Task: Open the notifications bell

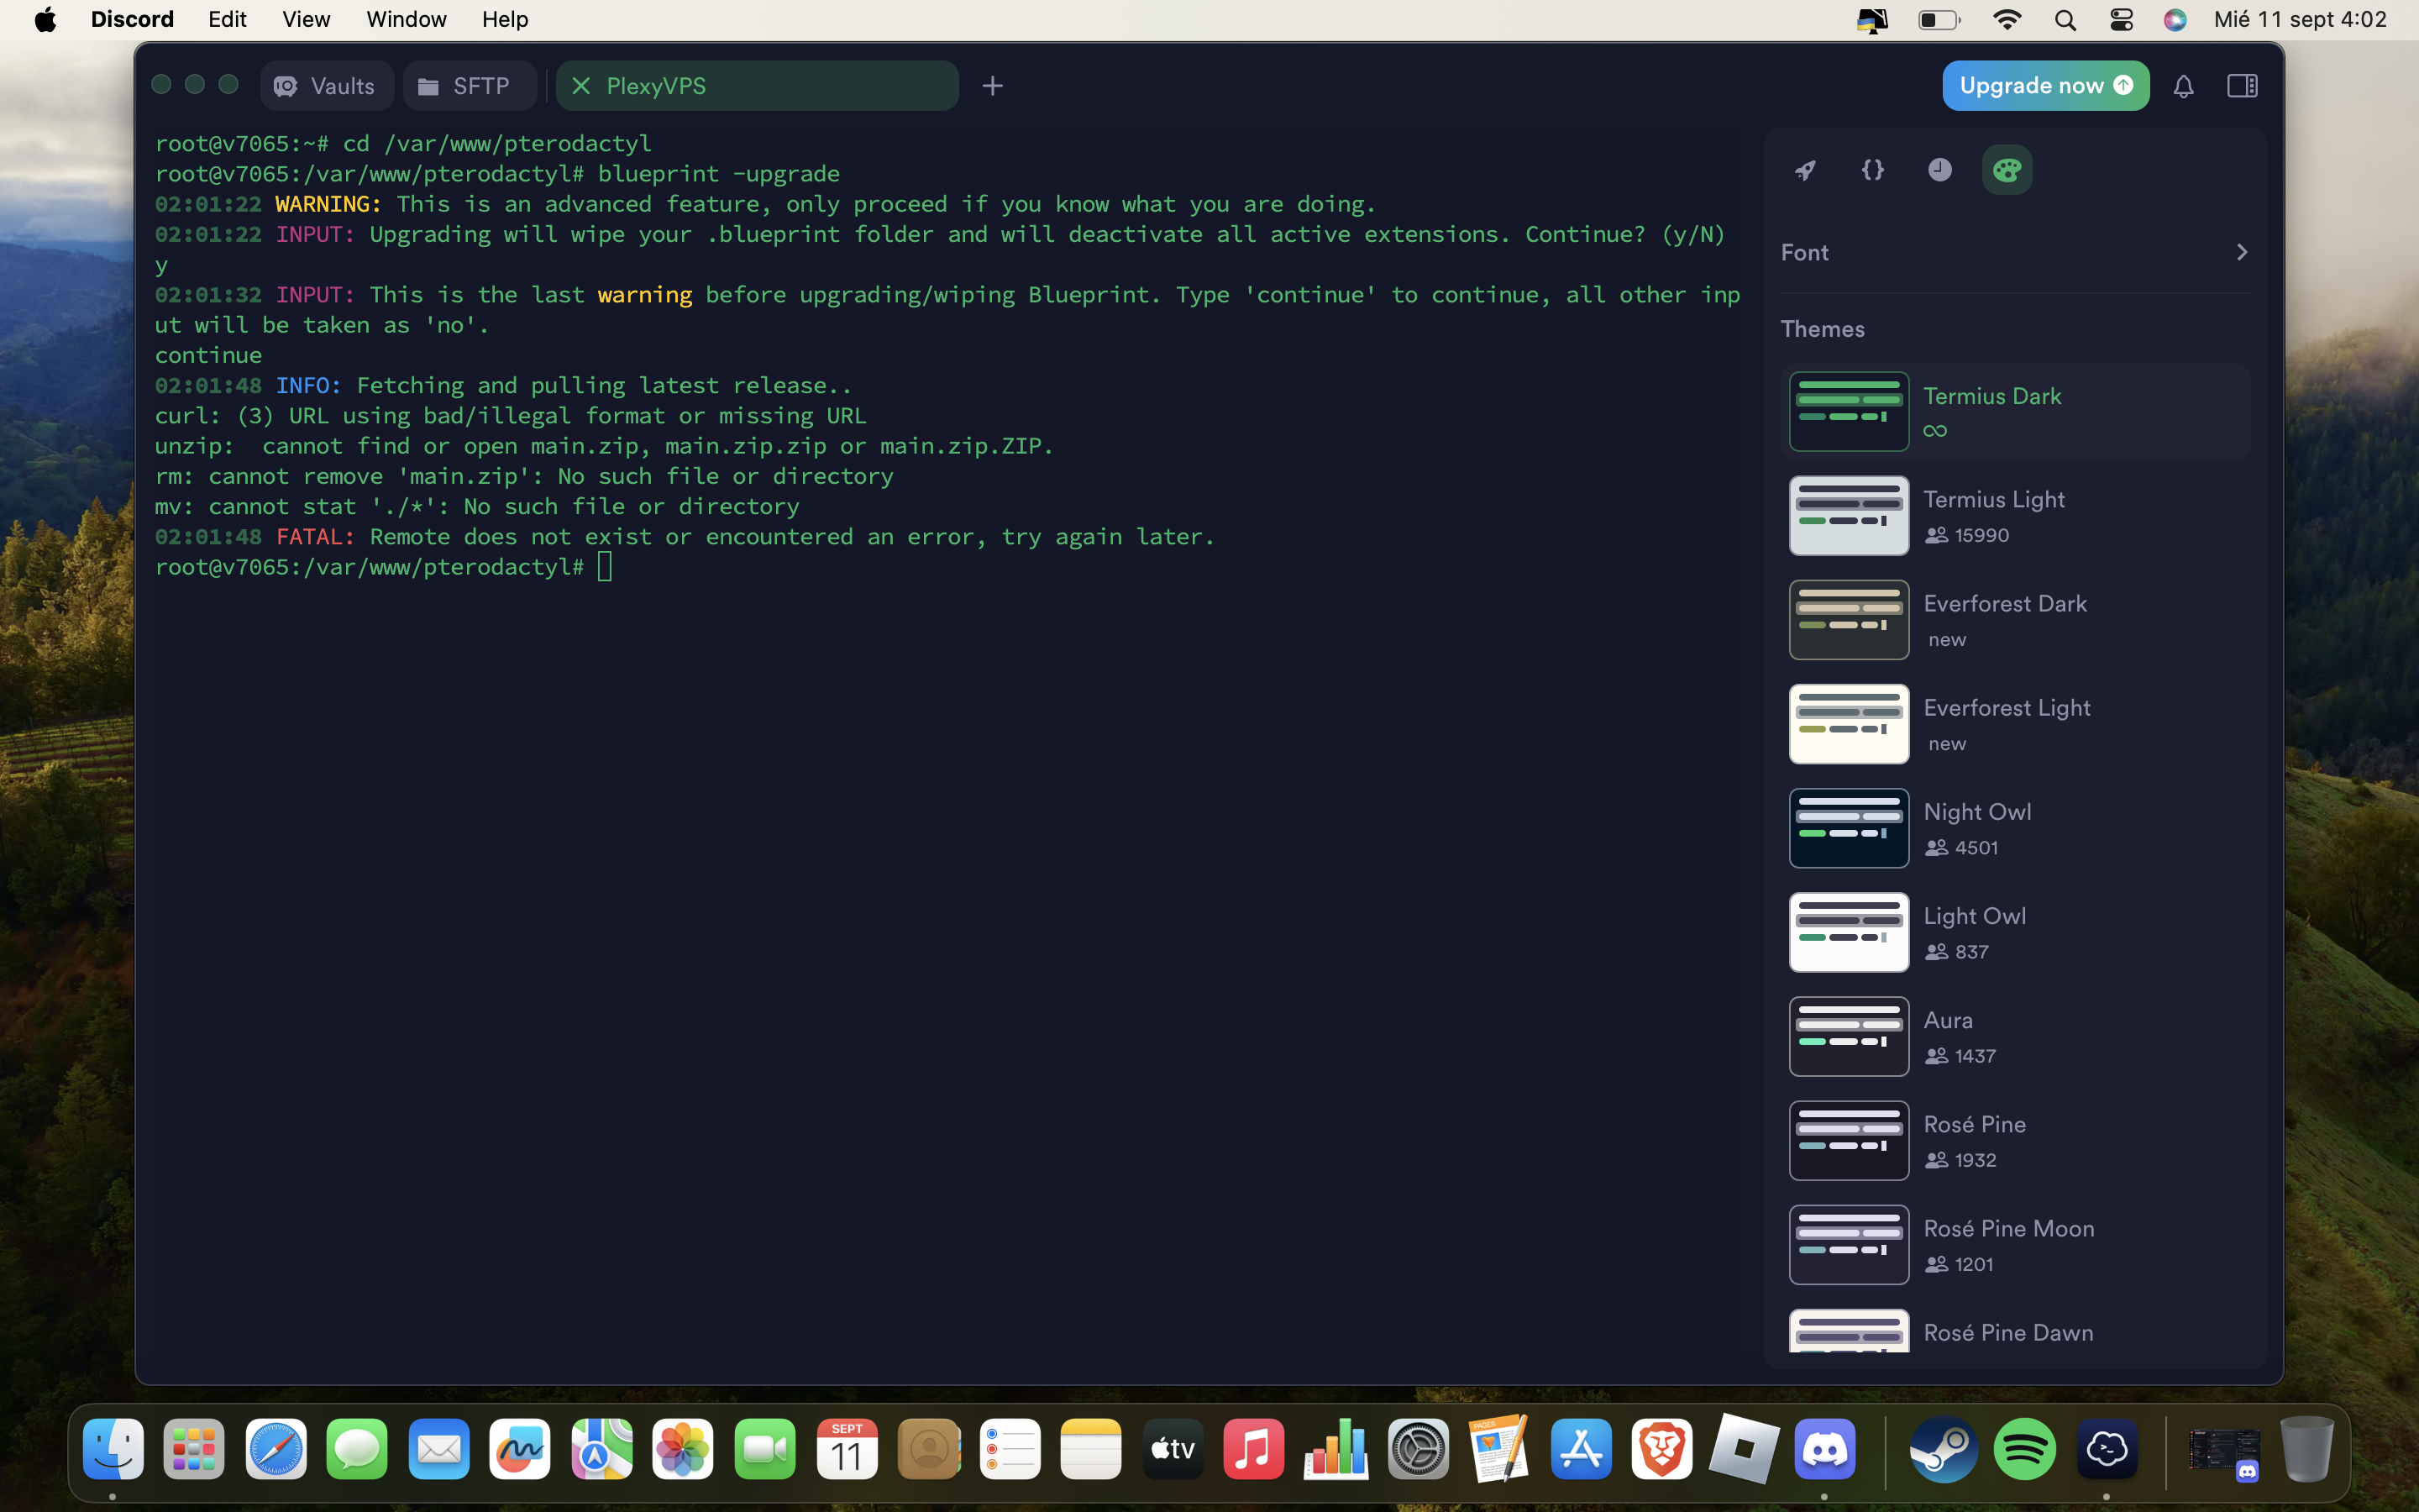Action: click(2183, 86)
